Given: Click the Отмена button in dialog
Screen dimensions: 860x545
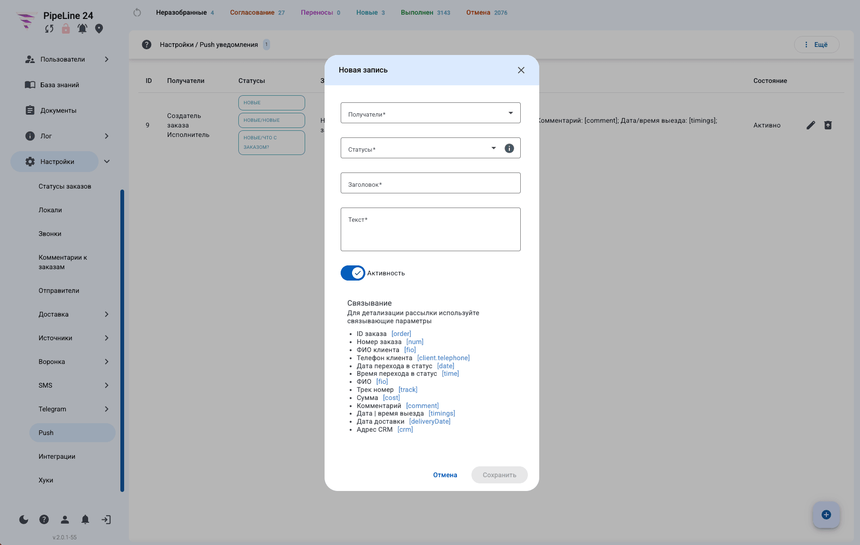Looking at the screenshot, I should tap(445, 475).
